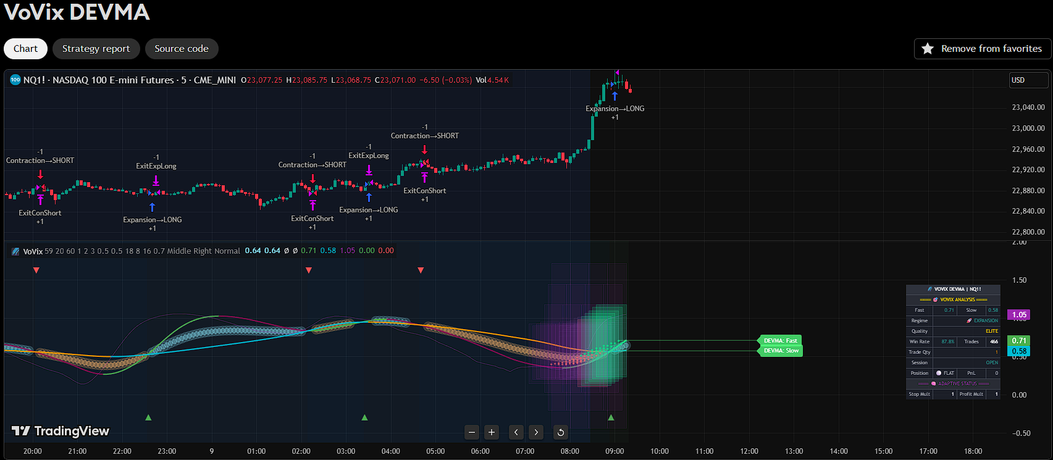The image size is (1053, 460).
Task: Click the Win Rate label cell
Action: [x=920, y=341]
